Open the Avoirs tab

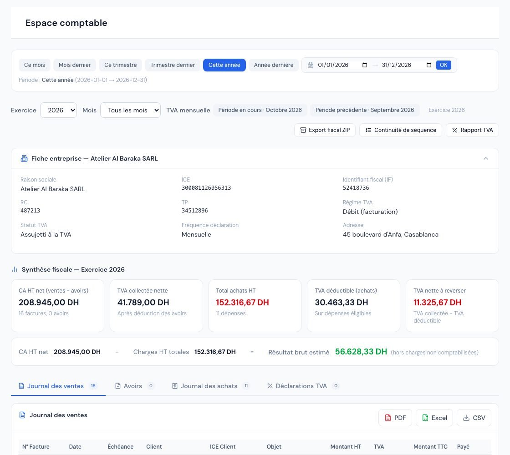click(135, 386)
